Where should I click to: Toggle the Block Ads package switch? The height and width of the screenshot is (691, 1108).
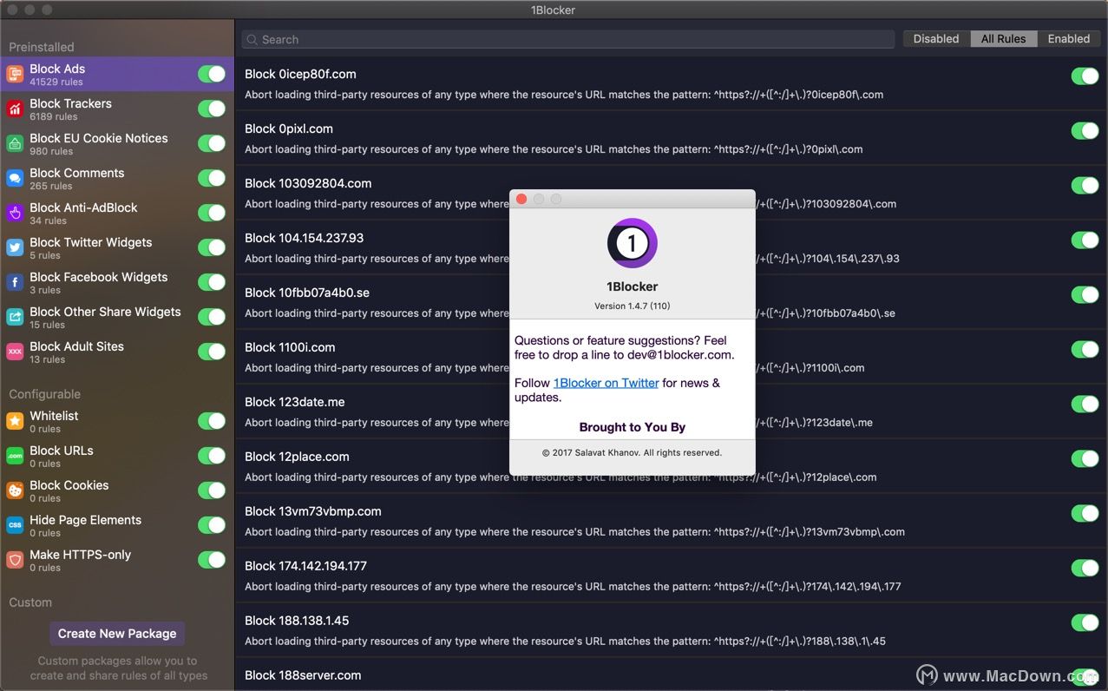[x=212, y=74]
